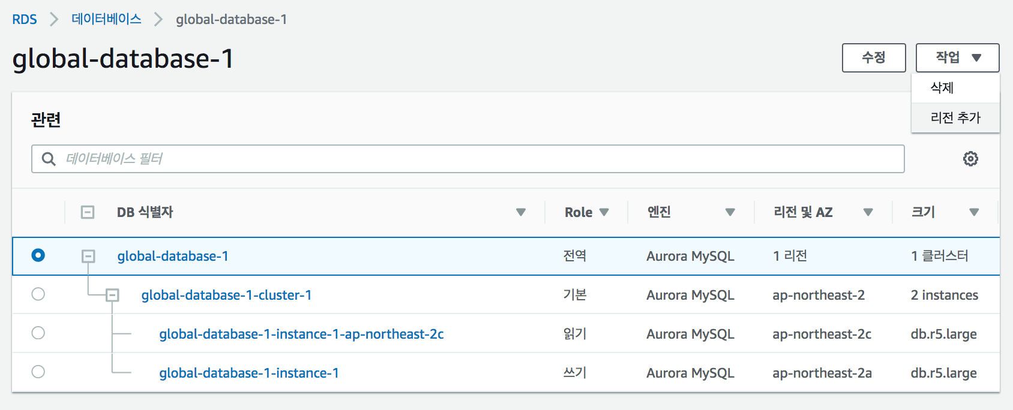Image resolution: width=1013 pixels, height=410 pixels.
Task: Open the table settings gear icon
Action: coord(970,159)
